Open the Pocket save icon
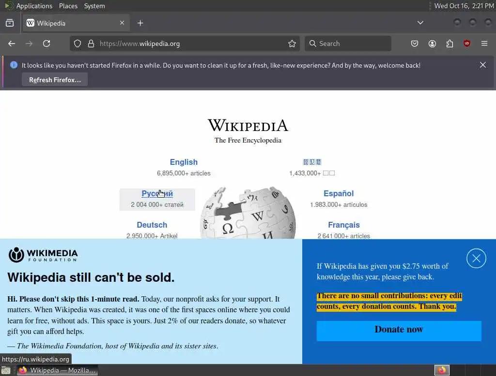Viewport: 496px width, 376px height. pos(415,43)
